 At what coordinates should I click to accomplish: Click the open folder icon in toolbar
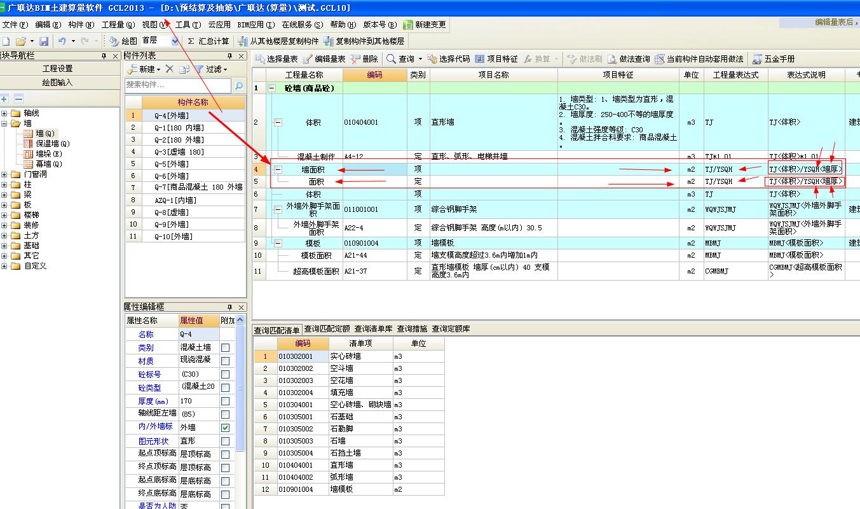coord(20,41)
